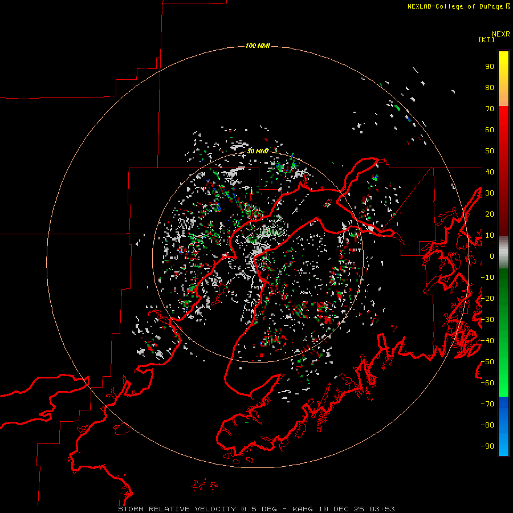Click the NEXLAB-College of DuPage label
The width and height of the screenshot is (513, 513).
pos(458,6)
